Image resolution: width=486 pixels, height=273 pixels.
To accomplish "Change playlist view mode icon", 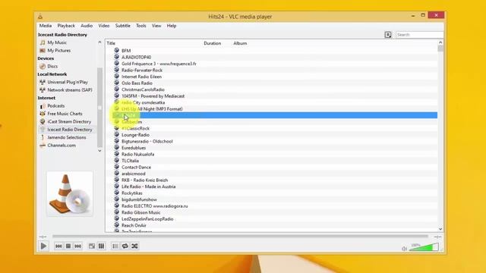I will (x=388, y=35).
